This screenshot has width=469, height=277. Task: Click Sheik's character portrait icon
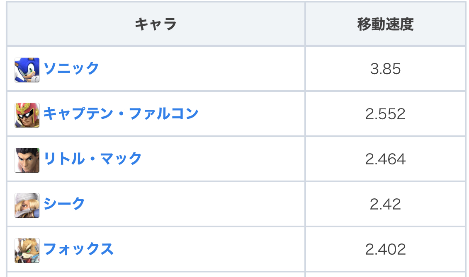27,205
